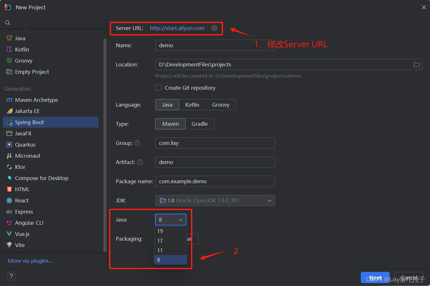Collapse the Java version dropdown
Image resolution: width=430 pixels, height=286 pixels.
(171, 220)
